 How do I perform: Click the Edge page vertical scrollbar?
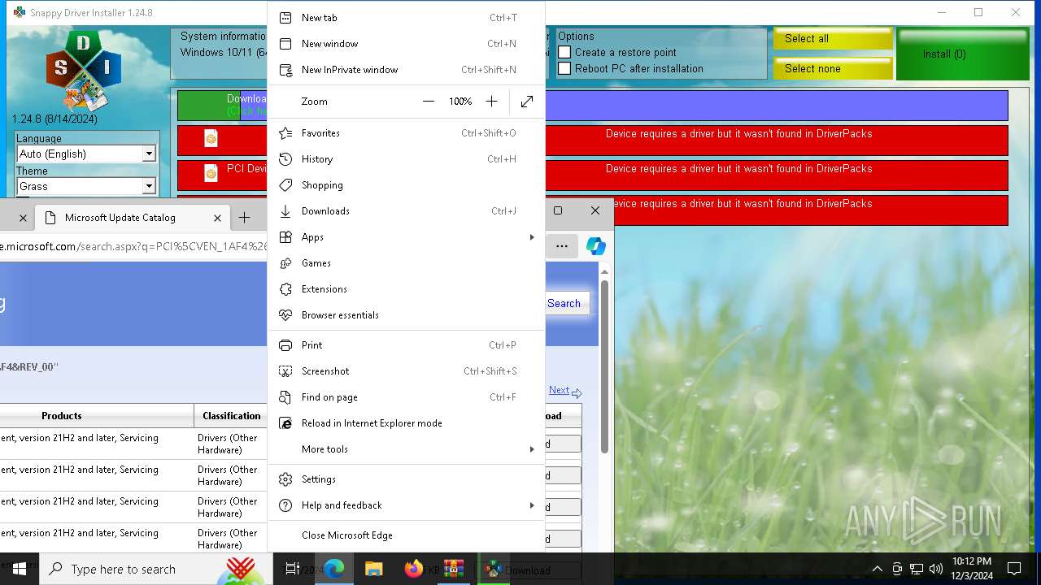(604, 367)
